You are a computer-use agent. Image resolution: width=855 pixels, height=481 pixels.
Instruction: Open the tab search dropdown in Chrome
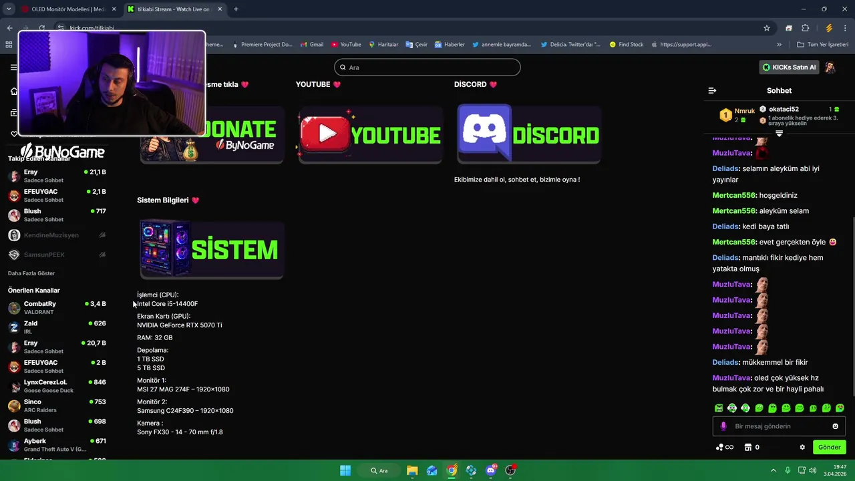click(x=9, y=9)
